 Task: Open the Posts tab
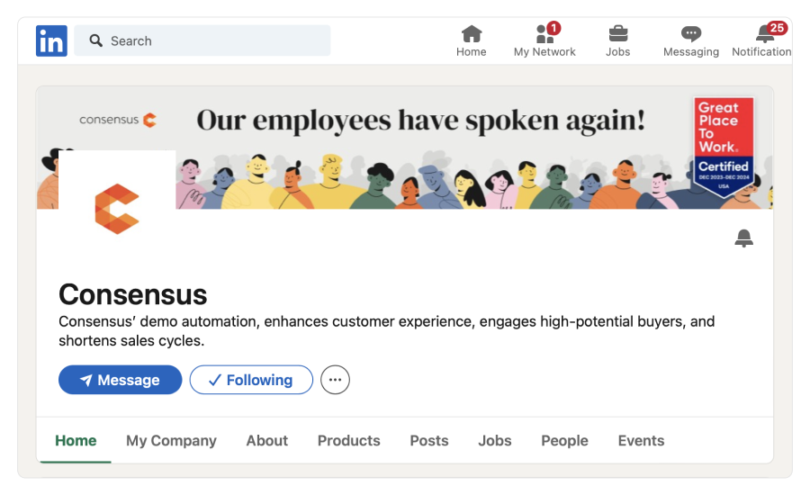[x=428, y=441]
